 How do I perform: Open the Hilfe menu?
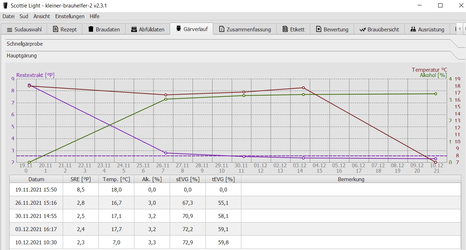(94, 16)
